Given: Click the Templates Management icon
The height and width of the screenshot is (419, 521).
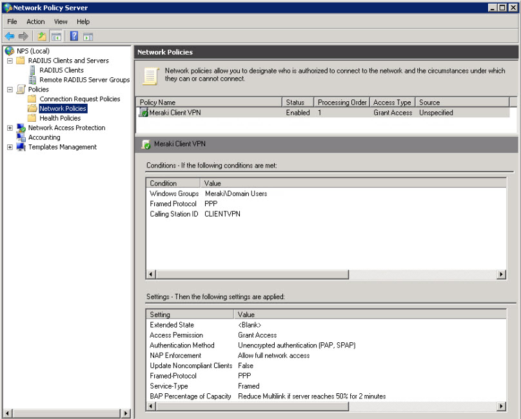Looking at the screenshot, I should click(x=21, y=146).
